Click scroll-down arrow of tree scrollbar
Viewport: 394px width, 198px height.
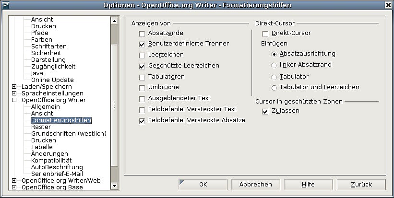114,186
